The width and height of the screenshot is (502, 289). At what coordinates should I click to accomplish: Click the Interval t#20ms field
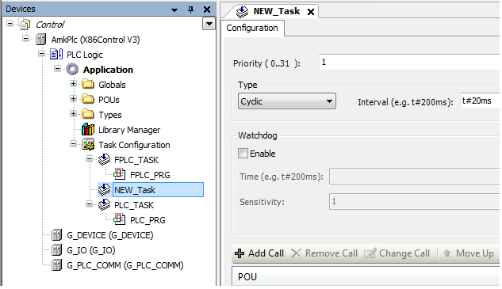tap(480, 101)
